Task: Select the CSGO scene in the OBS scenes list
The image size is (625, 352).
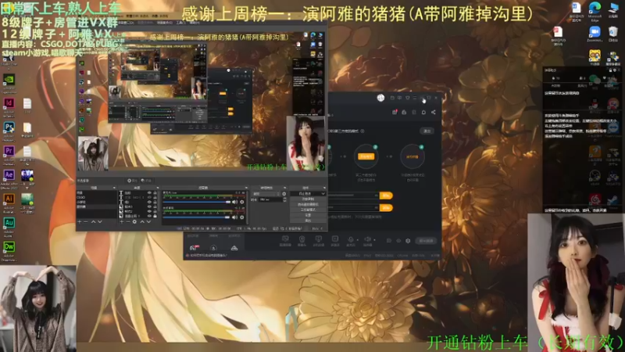Action: [81, 197]
